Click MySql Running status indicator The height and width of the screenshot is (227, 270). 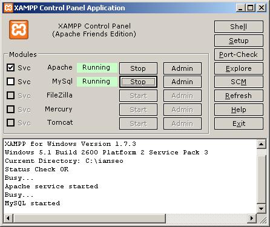pyautogui.click(x=96, y=82)
